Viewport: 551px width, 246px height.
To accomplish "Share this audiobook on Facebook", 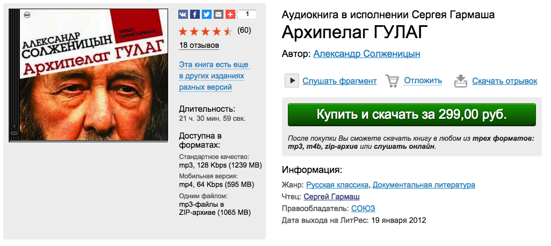I will (195, 15).
